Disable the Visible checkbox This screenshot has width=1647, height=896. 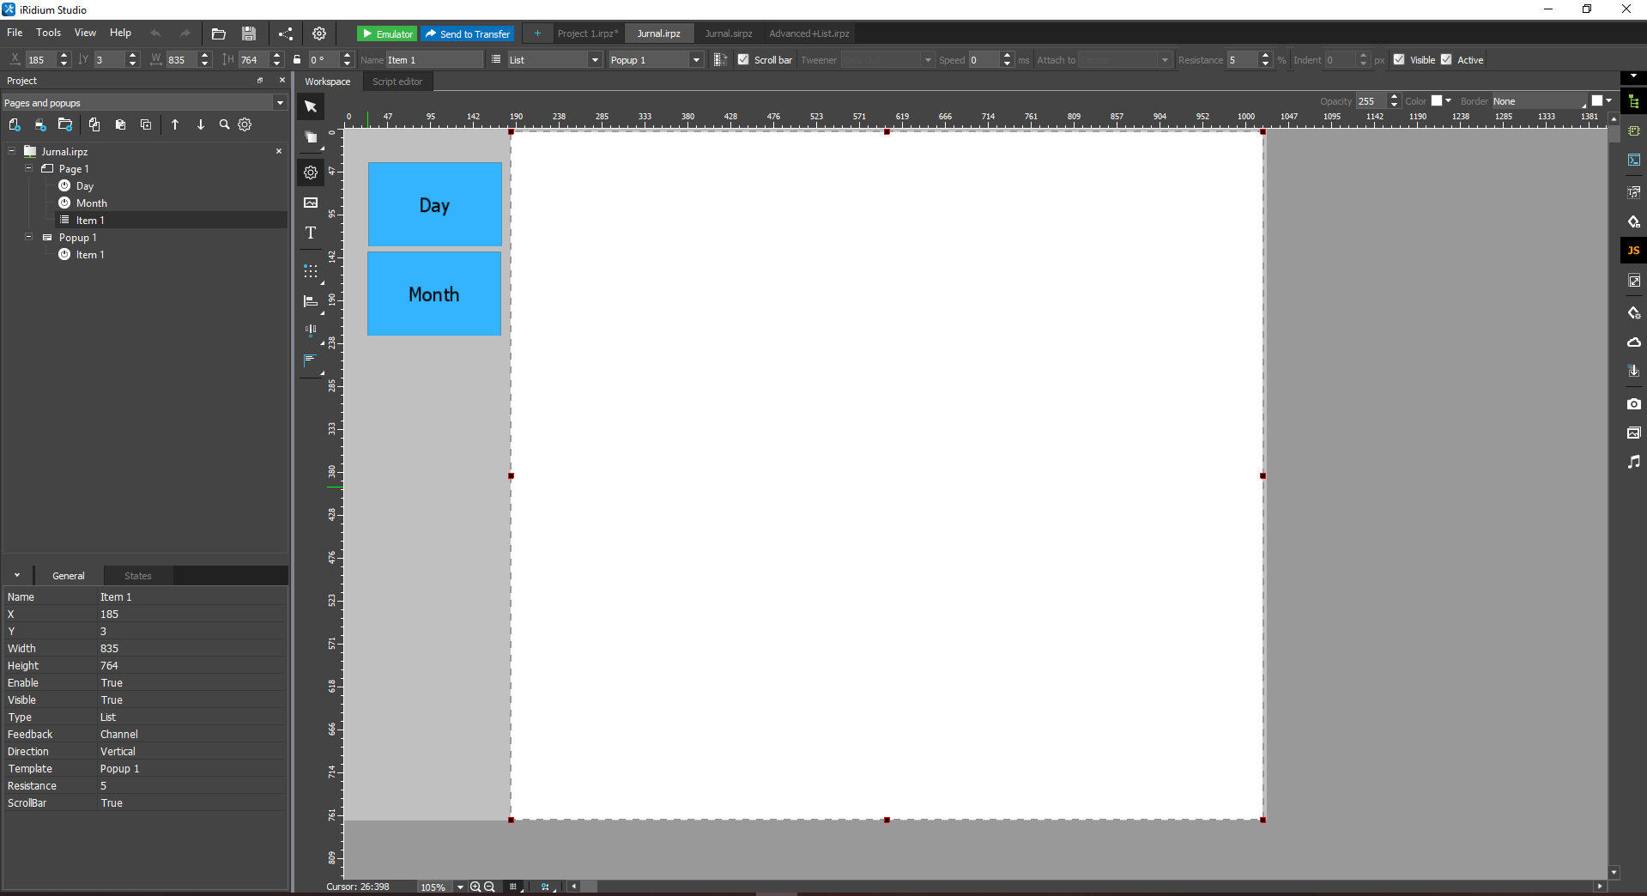(x=1397, y=59)
